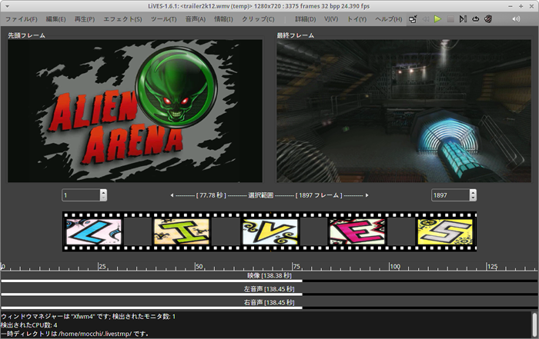Increase start frame with up stepper arrow
The height and width of the screenshot is (339, 539).
[103, 192]
